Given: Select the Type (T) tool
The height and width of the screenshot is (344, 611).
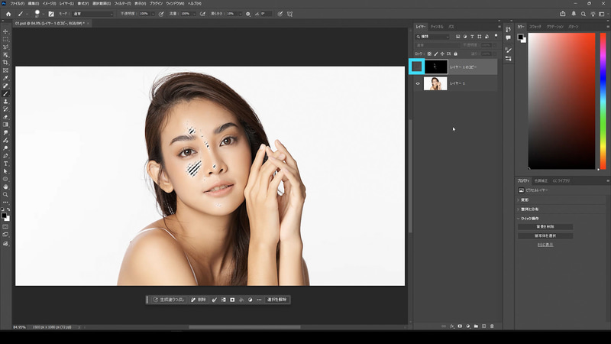Looking at the screenshot, I should pos(6,164).
